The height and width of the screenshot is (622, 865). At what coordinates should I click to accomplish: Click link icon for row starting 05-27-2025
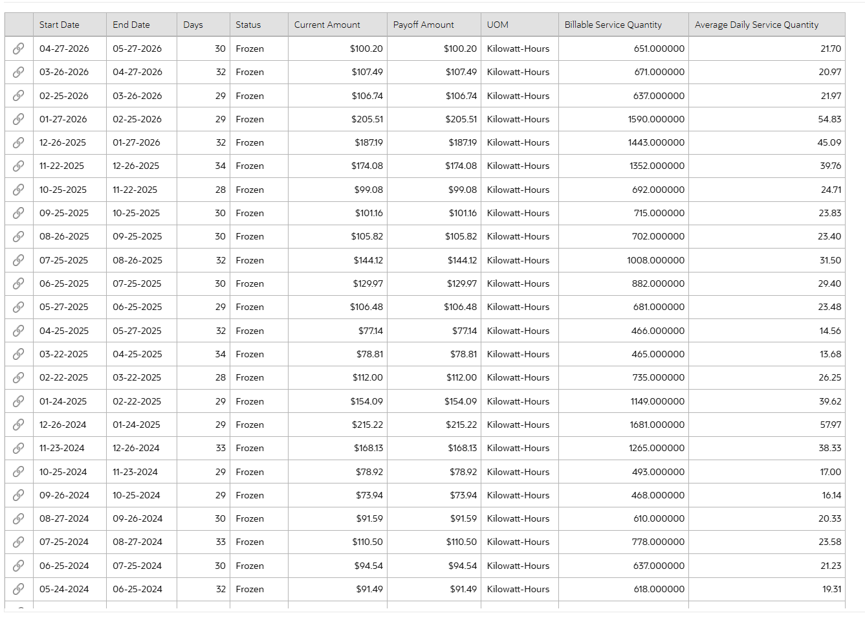pos(19,307)
